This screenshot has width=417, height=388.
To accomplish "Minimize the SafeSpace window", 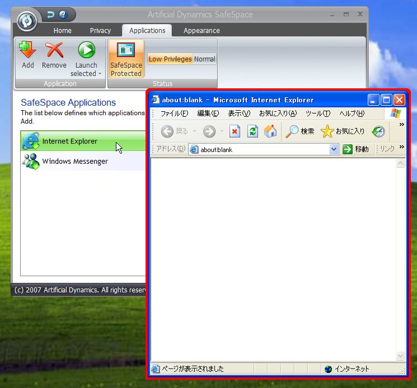I will tap(332, 15).
